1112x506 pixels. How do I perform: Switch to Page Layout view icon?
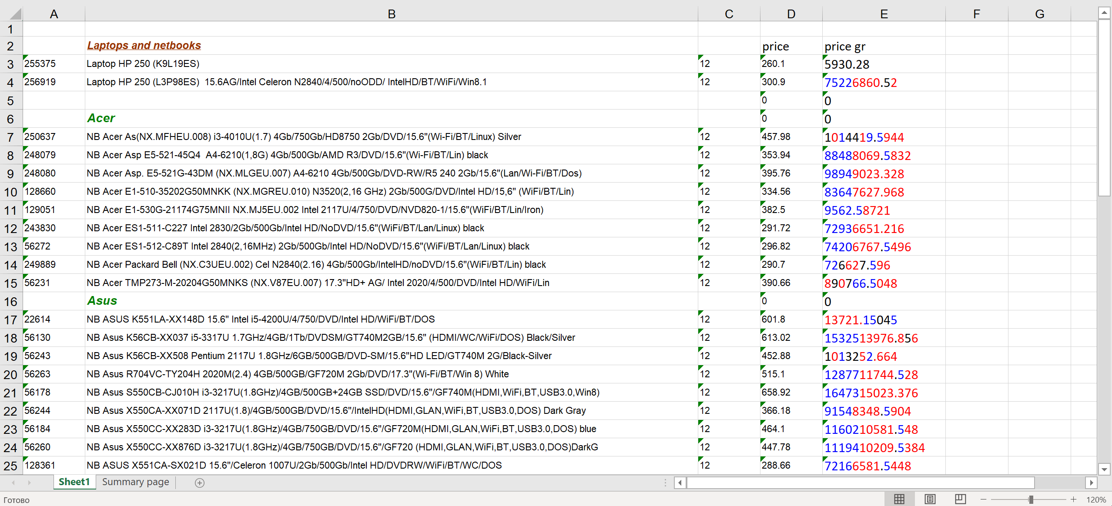pyautogui.click(x=930, y=499)
